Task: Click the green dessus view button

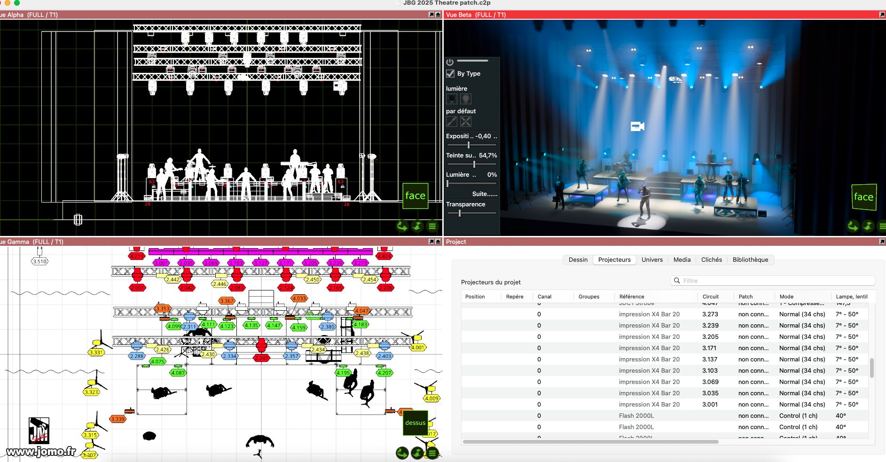Action: click(415, 423)
